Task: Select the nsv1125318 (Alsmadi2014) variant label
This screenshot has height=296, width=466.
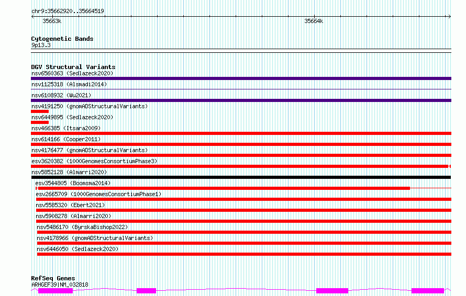Action: pyautogui.click(x=69, y=84)
